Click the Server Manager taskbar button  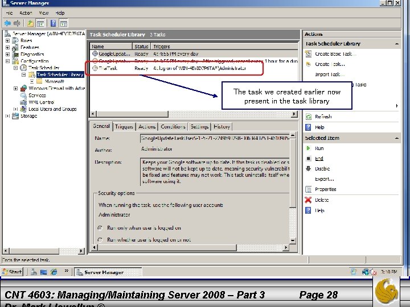click(108, 272)
